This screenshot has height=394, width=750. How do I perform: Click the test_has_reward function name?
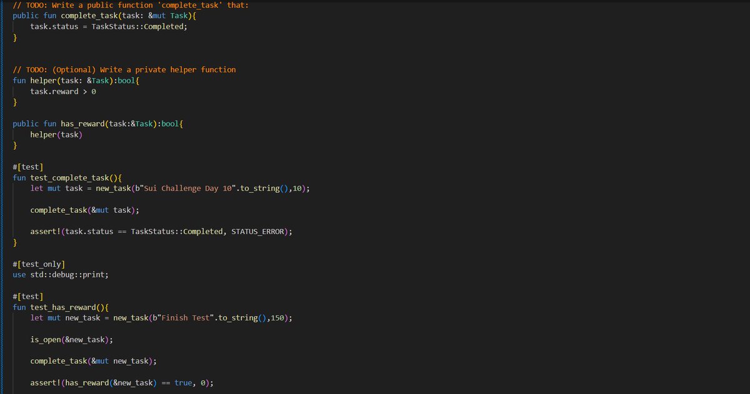(x=59, y=307)
